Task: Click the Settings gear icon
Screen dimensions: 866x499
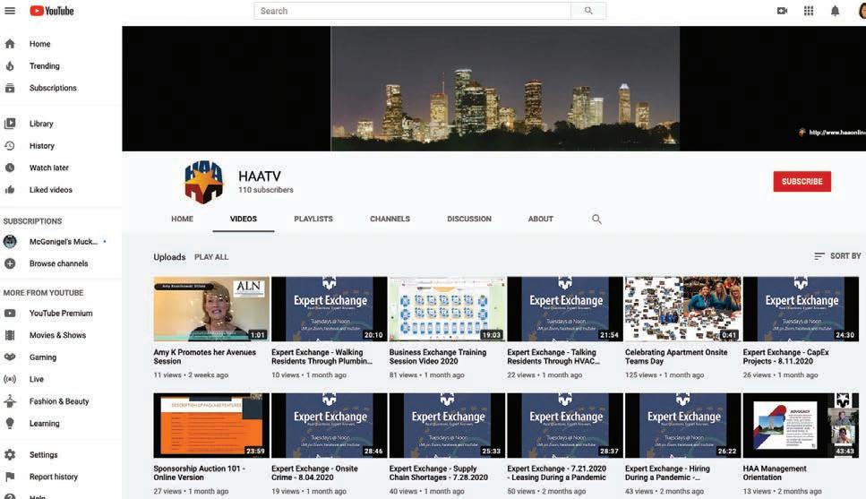Action: point(10,455)
